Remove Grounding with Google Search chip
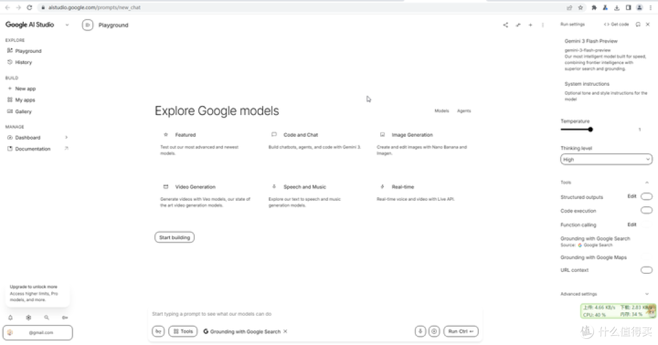658x345 pixels. [x=285, y=331]
